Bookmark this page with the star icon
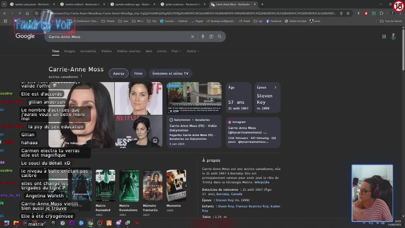Image resolution: width=405 pixels, height=228 pixels. [x=348, y=13]
